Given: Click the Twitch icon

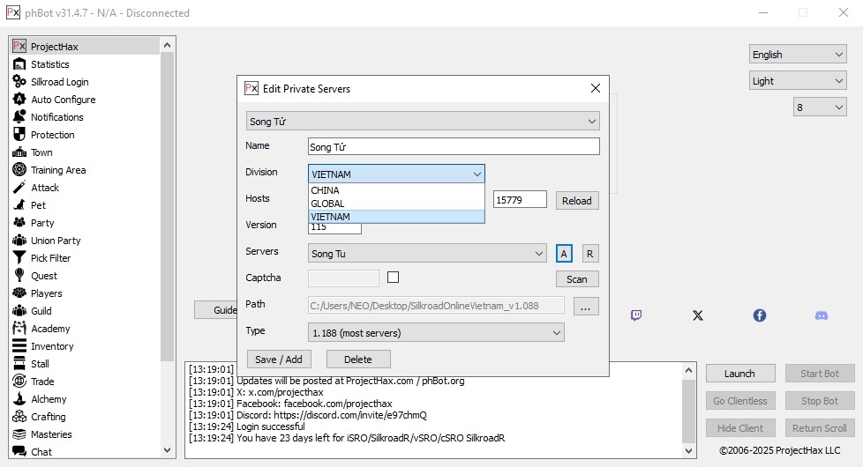Looking at the screenshot, I should (x=636, y=315).
